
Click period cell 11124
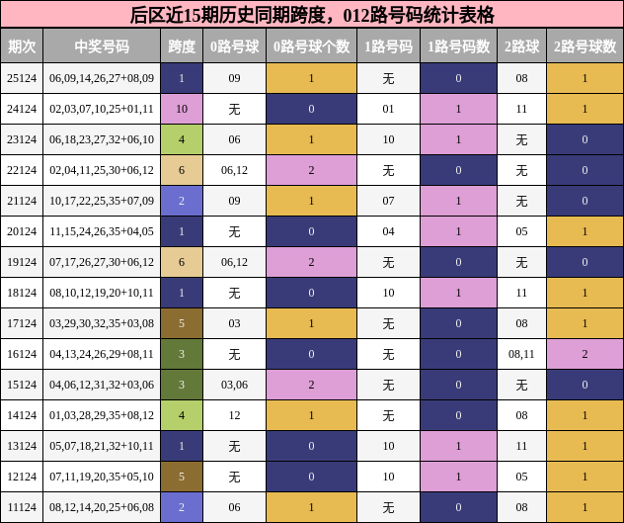click(x=22, y=507)
